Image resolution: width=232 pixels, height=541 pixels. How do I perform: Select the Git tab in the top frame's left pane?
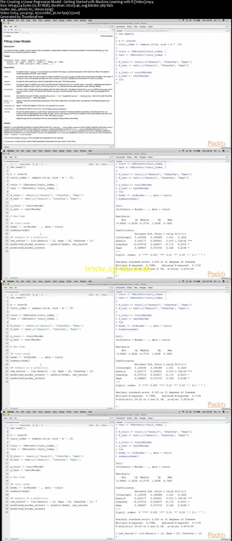click(15, 26)
